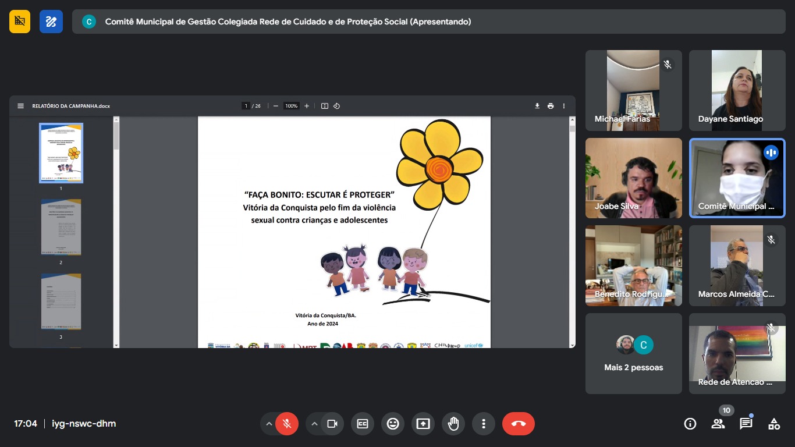This screenshot has width=795, height=447.
Task: Open the meeting details info icon
Action: coord(690,424)
